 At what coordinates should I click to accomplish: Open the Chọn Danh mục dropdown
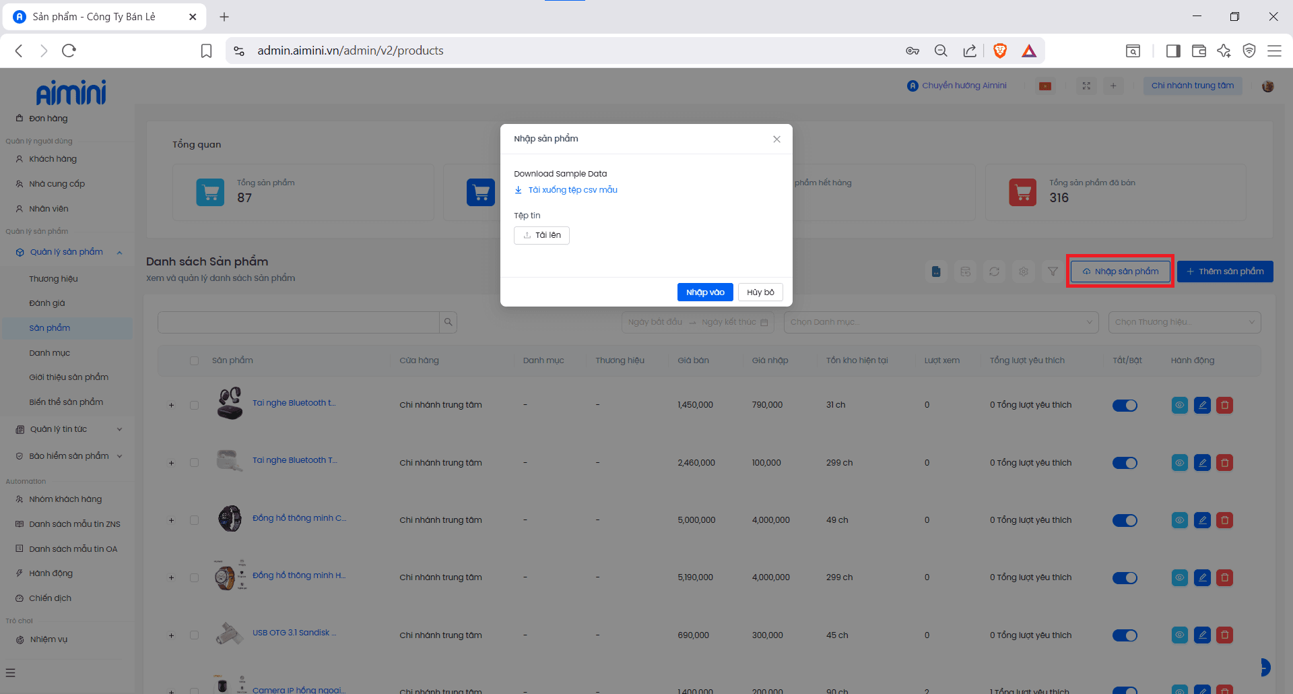coord(940,322)
